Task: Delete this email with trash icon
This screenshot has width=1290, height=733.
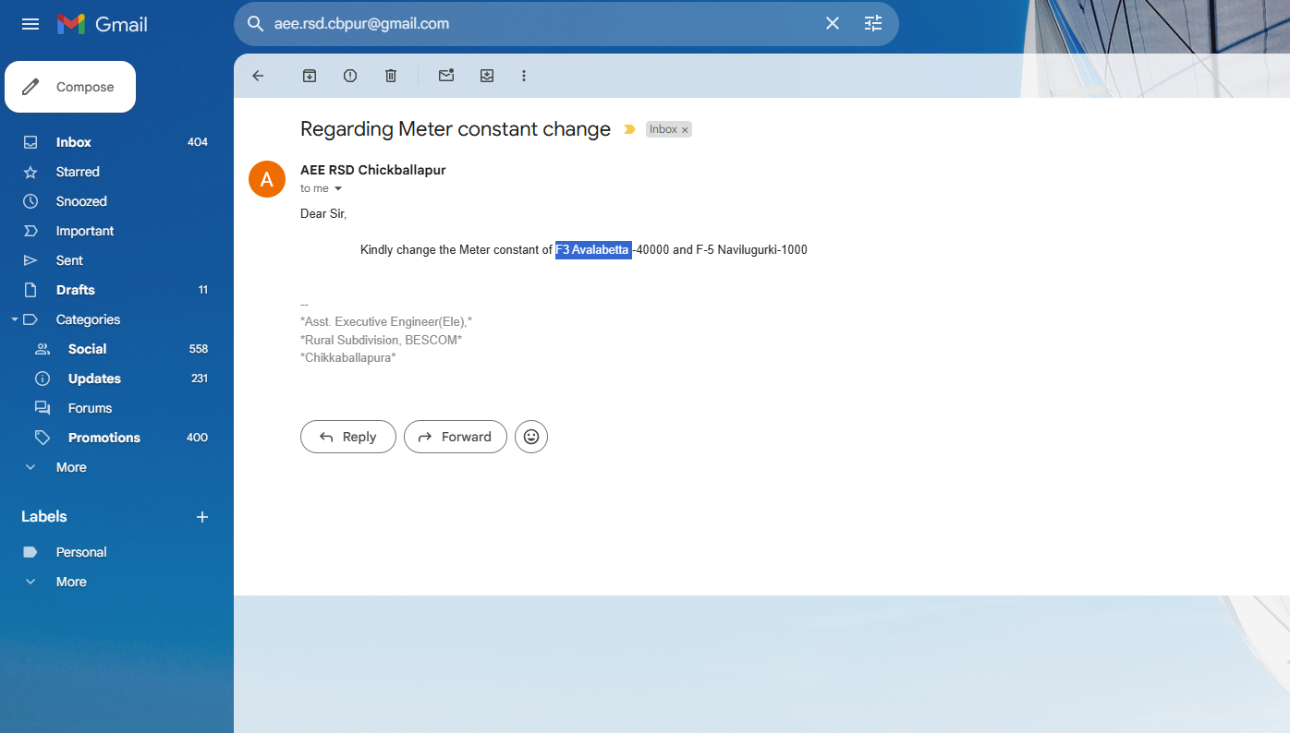Action: tap(391, 76)
